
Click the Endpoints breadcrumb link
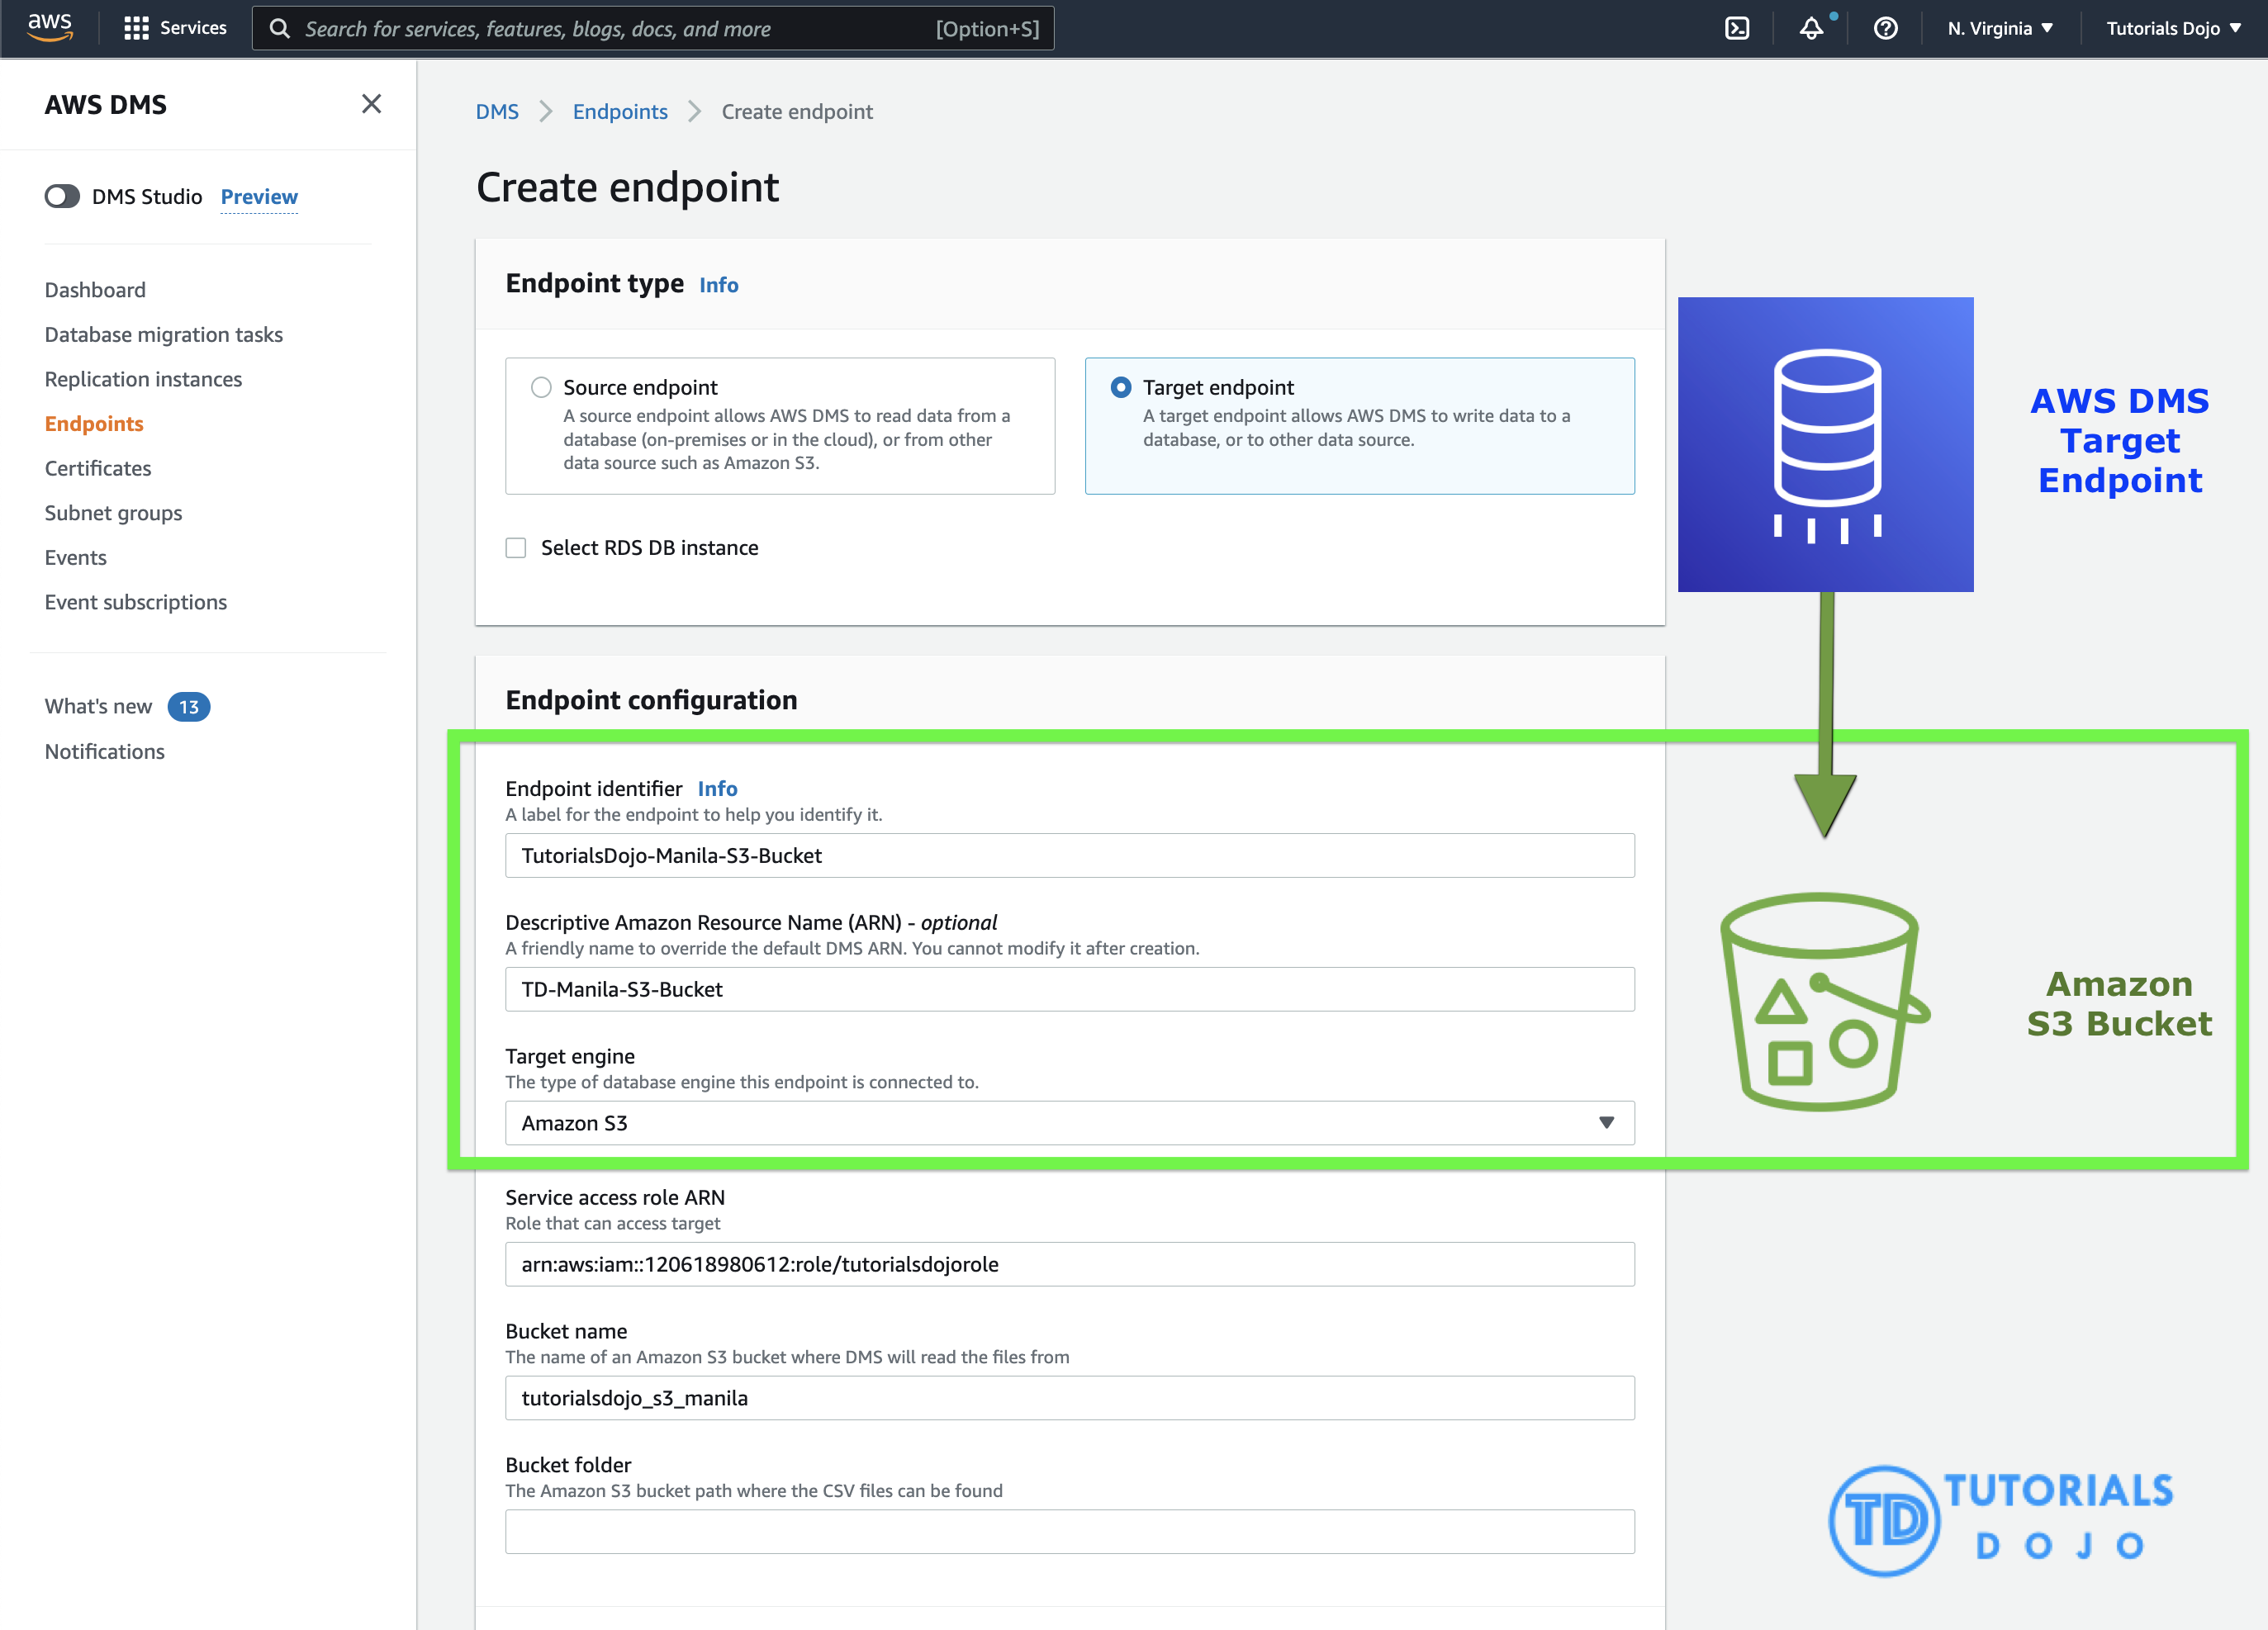click(x=619, y=111)
